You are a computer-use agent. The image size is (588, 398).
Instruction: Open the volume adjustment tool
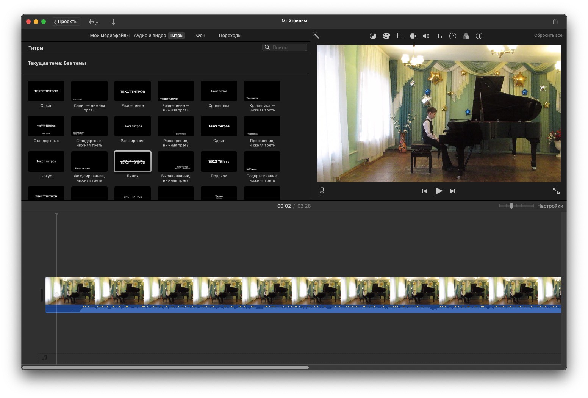(x=426, y=36)
